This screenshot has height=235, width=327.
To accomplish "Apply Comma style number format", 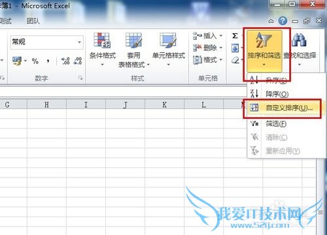I will pos(48,61).
